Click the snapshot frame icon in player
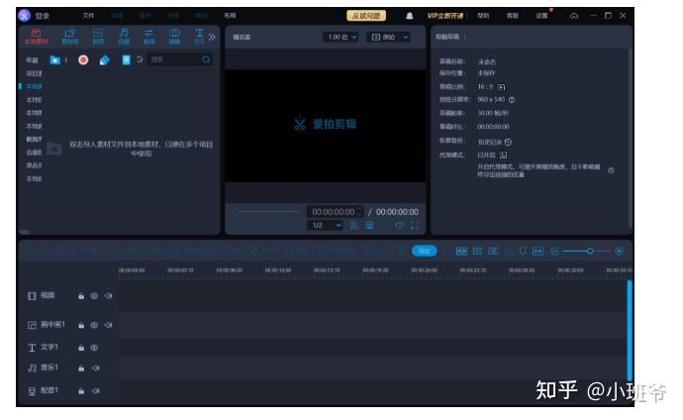The image size is (683, 420). 353,225
